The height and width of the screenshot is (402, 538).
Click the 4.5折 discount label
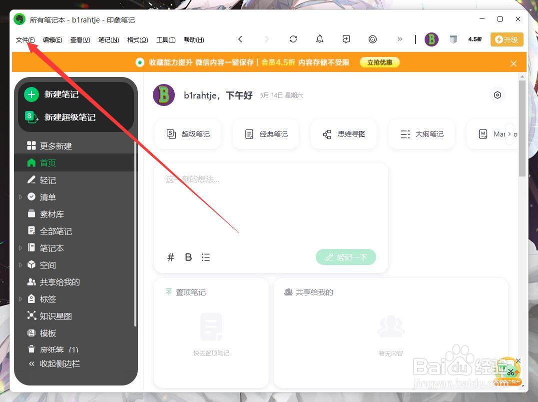pyautogui.click(x=475, y=39)
